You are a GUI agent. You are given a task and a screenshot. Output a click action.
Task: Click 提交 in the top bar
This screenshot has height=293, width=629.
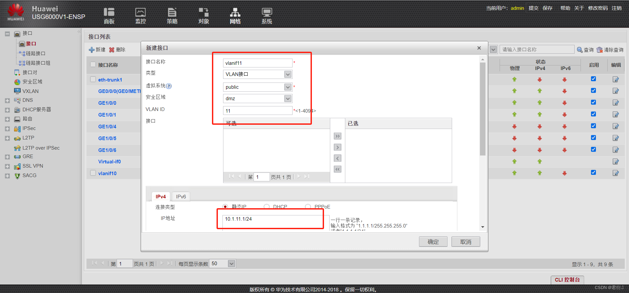533,8
